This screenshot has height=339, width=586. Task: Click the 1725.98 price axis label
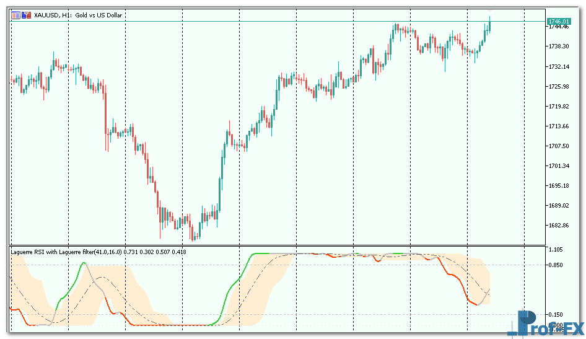coord(559,87)
